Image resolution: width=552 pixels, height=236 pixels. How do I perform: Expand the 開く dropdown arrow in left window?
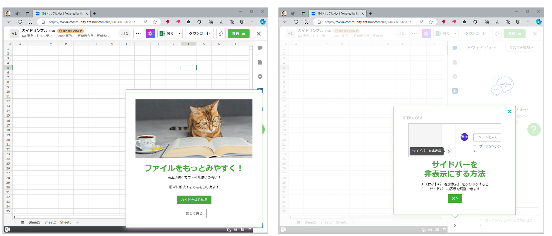click(x=180, y=34)
